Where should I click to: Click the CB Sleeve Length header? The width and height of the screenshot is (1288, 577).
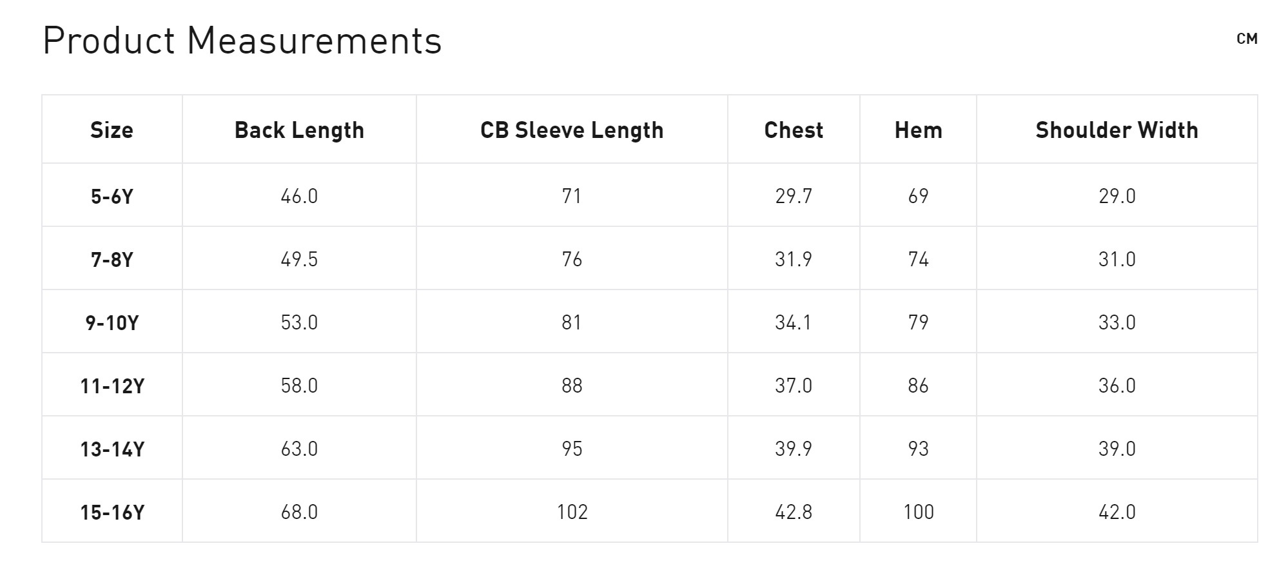[572, 130]
